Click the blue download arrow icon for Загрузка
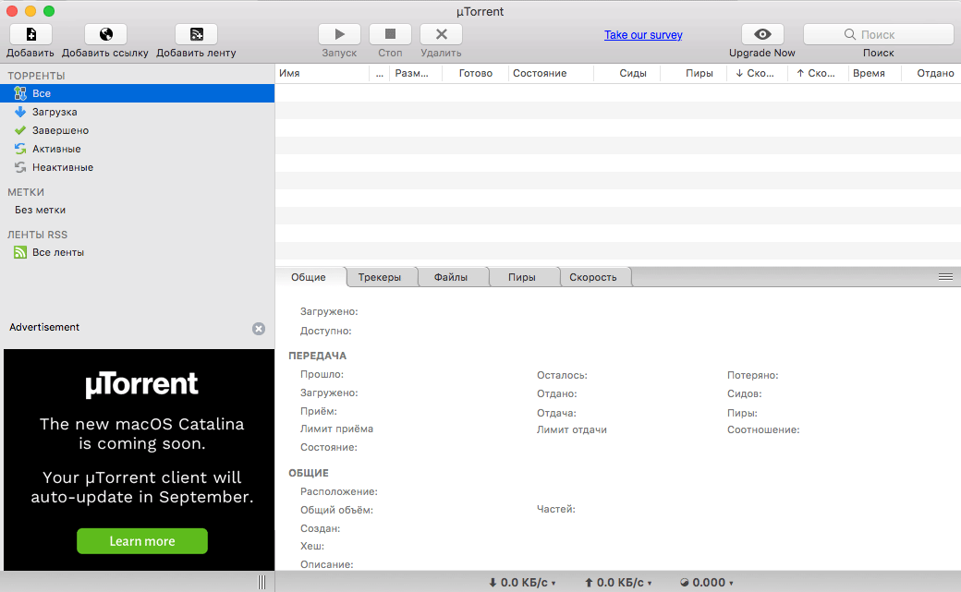 [20, 112]
